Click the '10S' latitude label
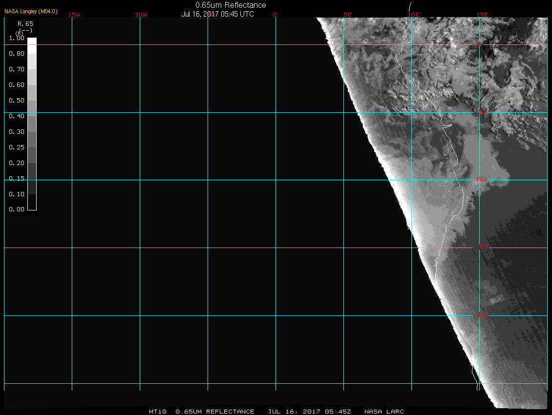The width and height of the screenshot is (552, 415). 482,180
